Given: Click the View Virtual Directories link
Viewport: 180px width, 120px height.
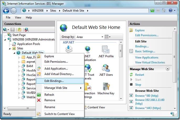Looking at the screenshot, I should (150, 62).
